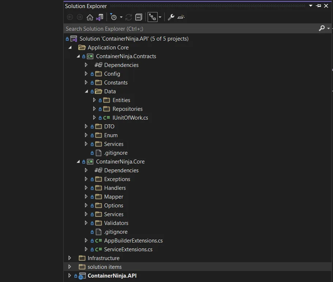The image size is (333, 282).
Task: Open dropdown next to Pending Changes Filter
Action: tap(121, 17)
